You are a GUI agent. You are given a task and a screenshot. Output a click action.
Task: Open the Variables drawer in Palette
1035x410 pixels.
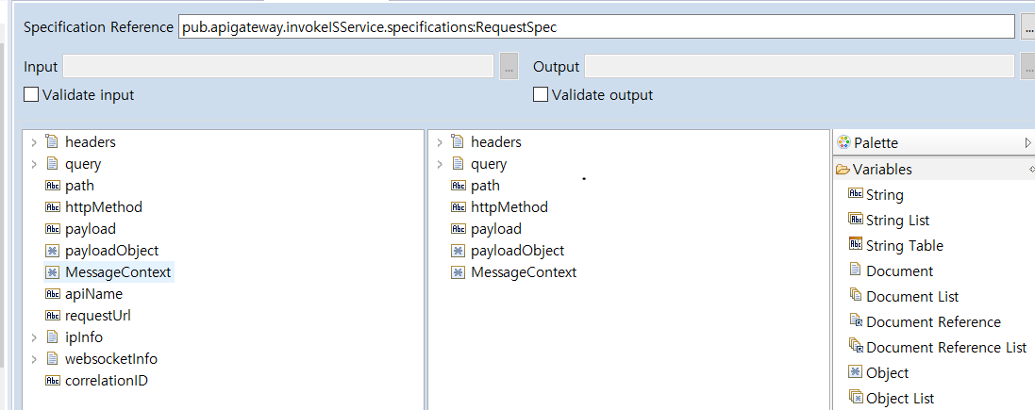pyautogui.click(x=881, y=170)
